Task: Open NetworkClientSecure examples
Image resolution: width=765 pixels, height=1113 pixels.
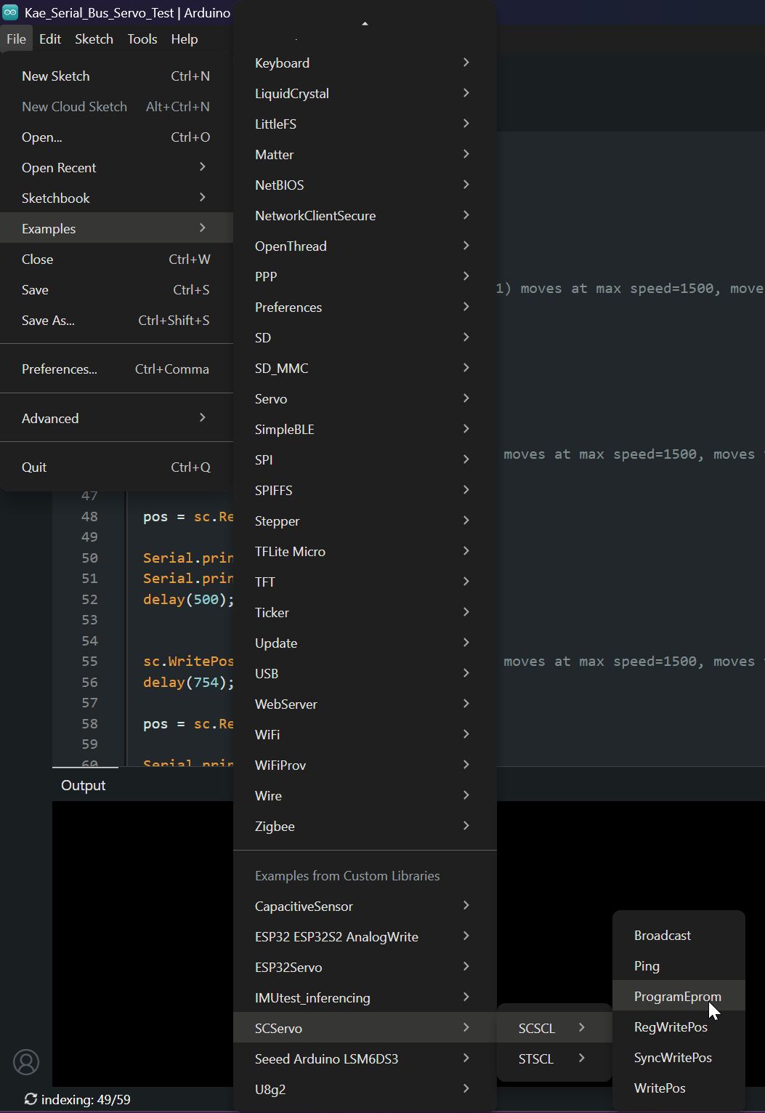Action: pyautogui.click(x=365, y=216)
